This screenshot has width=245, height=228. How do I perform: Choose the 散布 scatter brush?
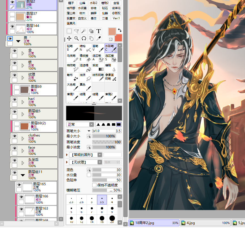73,77
